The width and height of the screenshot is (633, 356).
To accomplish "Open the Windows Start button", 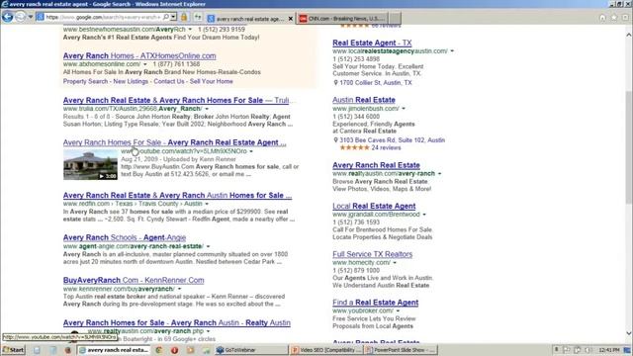I will click(13, 350).
